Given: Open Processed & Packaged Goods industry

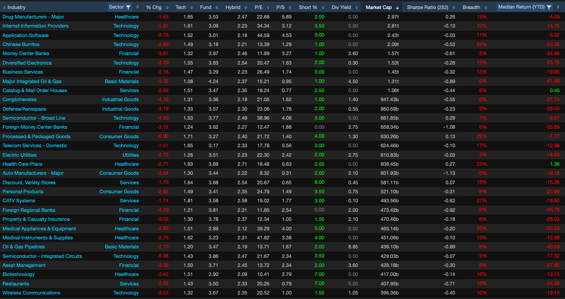Looking at the screenshot, I should pyautogui.click(x=37, y=136).
